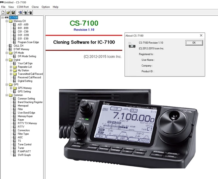
Task: Close the About CS-7100 dialog
Action: click(201, 35)
